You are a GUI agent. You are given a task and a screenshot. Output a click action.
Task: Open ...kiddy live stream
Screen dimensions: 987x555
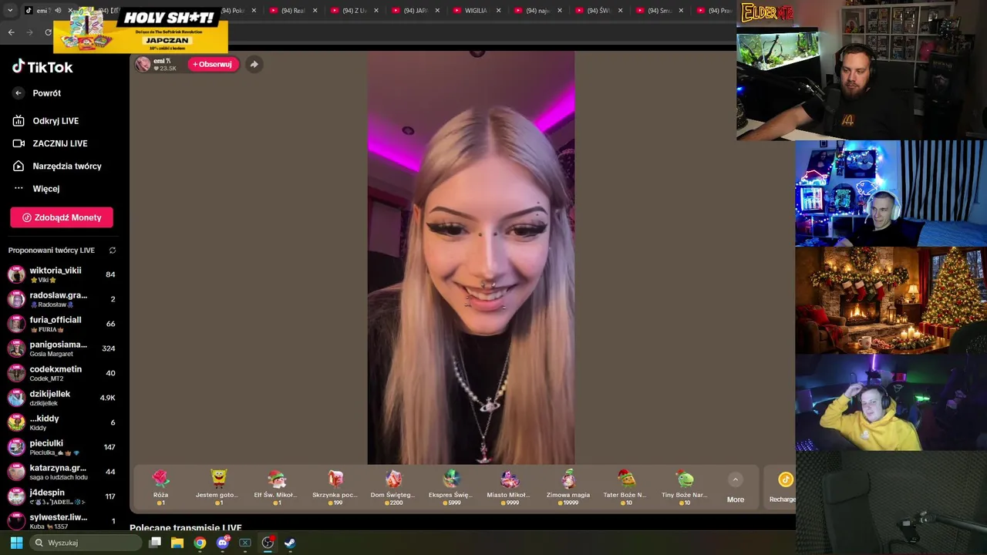pyautogui.click(x=62, y=422)
